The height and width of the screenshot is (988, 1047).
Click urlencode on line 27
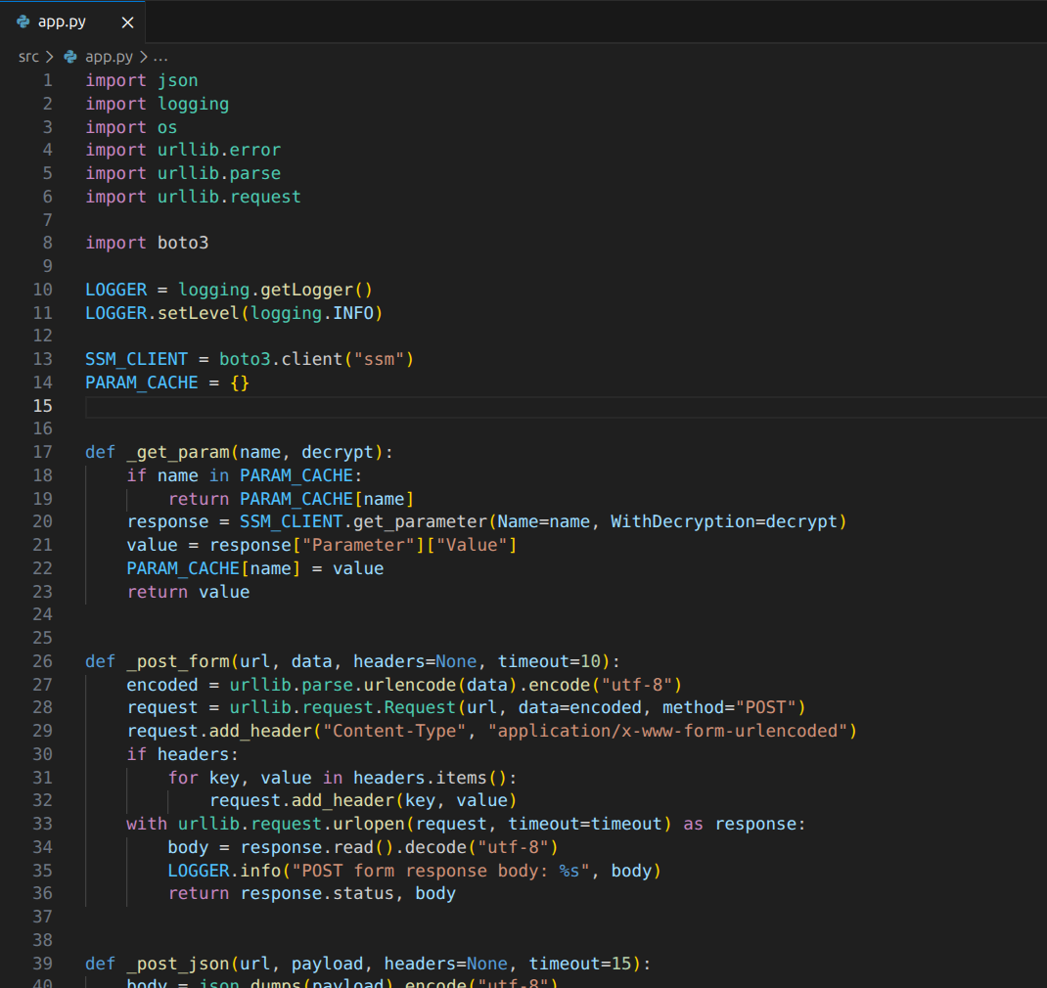pos(409,685)
